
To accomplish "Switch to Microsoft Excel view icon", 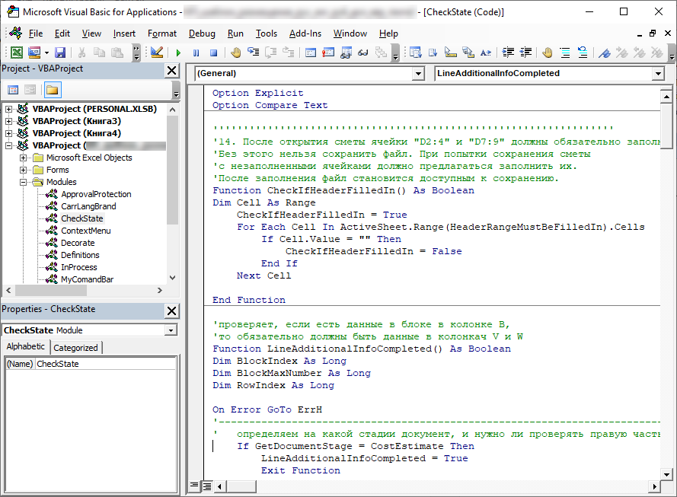I will pyautogui.click(x=17, y=53).
